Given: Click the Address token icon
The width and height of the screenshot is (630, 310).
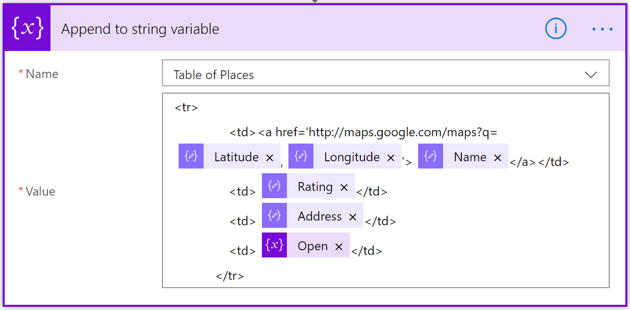Looking at the screenshot, I should click(274, 216).
